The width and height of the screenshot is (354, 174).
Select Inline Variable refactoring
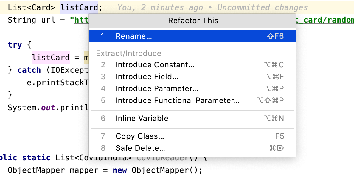(142, 119)
